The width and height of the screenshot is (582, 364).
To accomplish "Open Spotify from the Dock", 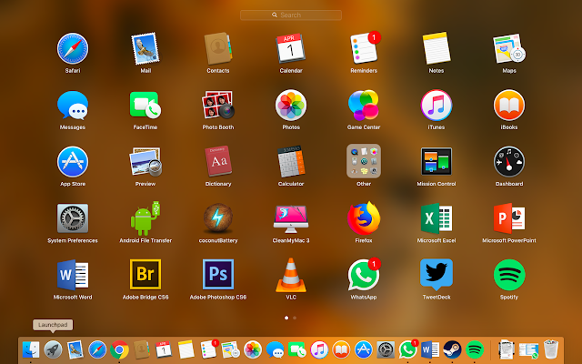I will [475, 349].
